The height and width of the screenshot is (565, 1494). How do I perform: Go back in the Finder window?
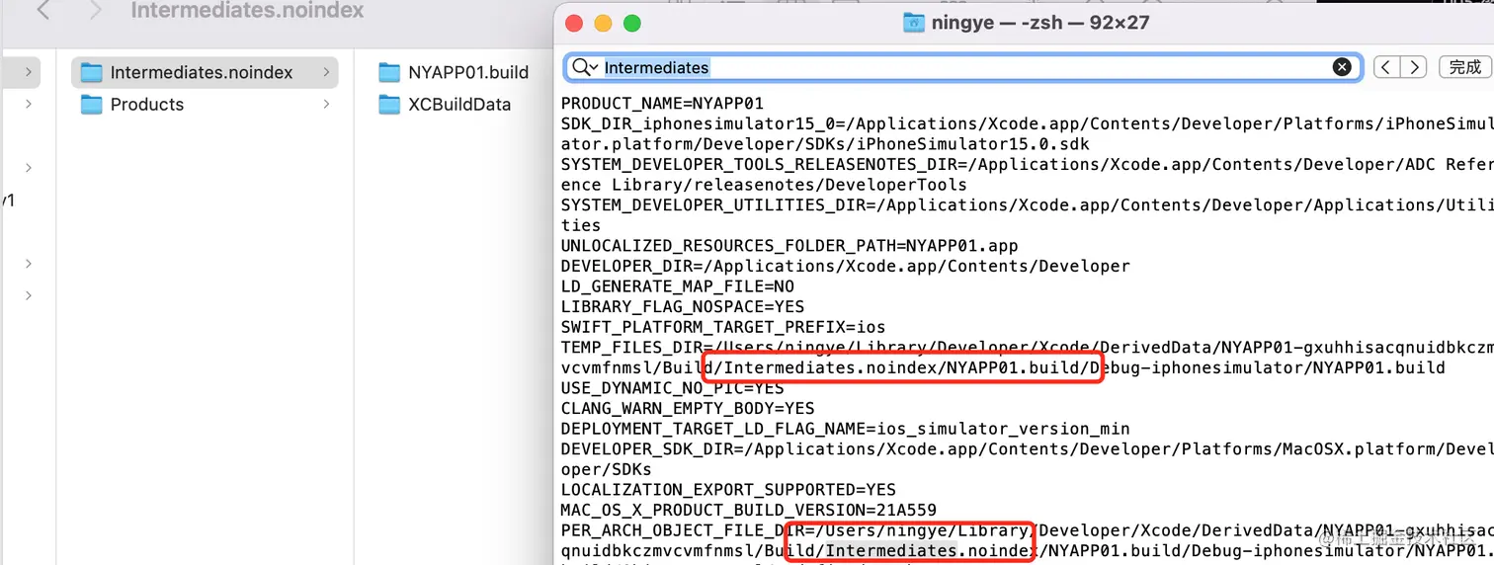pyautogui.click(x=43, y=12)
